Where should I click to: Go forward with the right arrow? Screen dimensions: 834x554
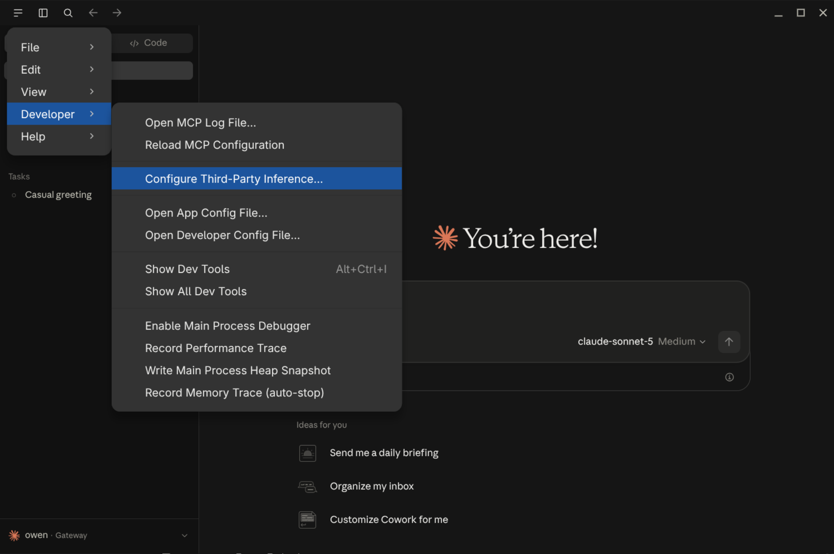pos(117,13)
